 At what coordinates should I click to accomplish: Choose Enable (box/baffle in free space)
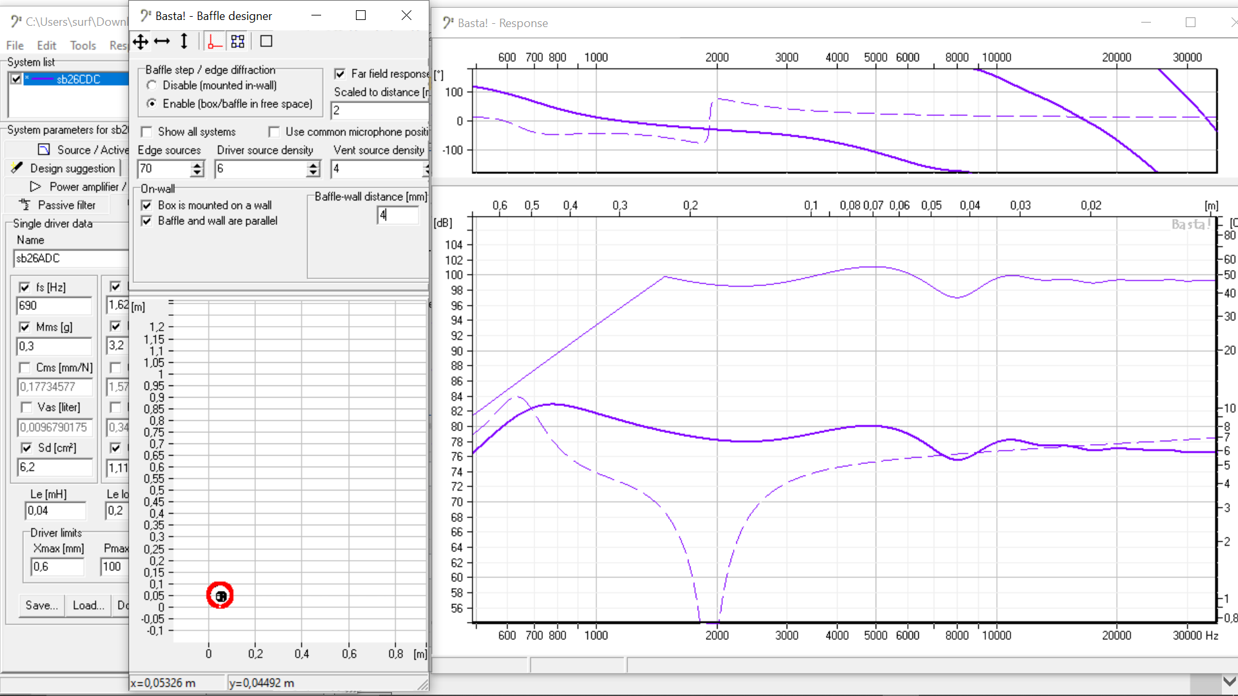click(x=152, y=103)
